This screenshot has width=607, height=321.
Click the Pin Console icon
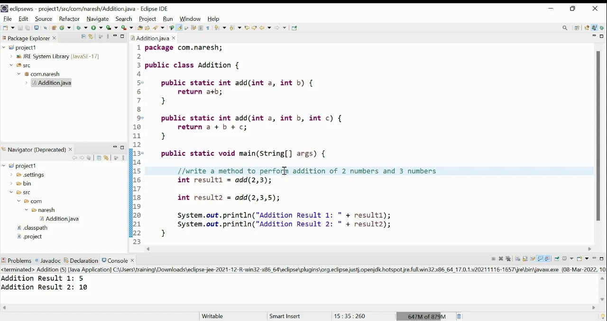pyautogui.click(x=557, y=259)
